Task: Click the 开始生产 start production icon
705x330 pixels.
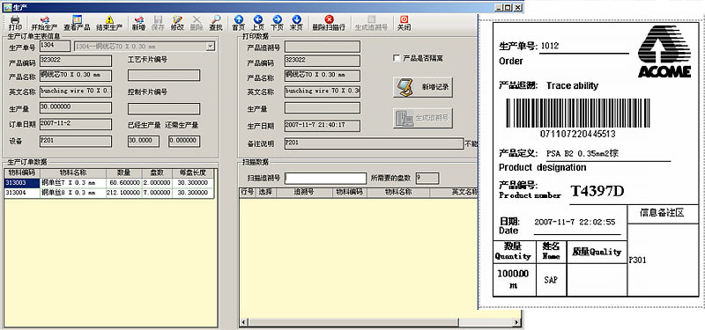Action: point(45,19)
